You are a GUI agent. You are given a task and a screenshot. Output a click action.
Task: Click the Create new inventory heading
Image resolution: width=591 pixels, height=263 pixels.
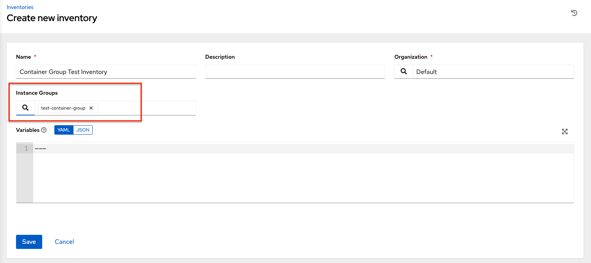(x=52, y=18)
